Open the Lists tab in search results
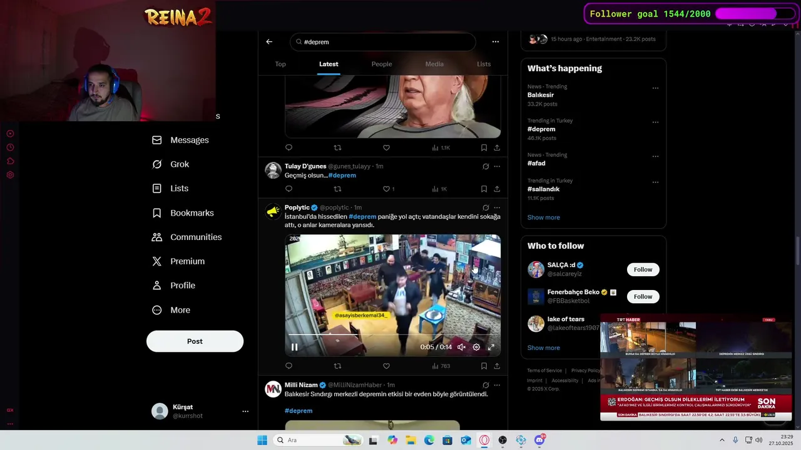Viewport: 801px width, 450px height. coord(484,64)
